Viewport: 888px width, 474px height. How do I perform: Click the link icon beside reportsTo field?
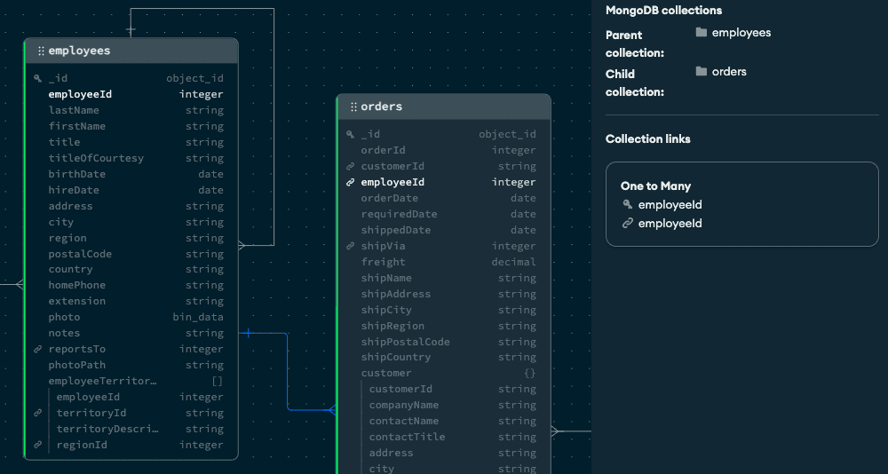point(37,350)
